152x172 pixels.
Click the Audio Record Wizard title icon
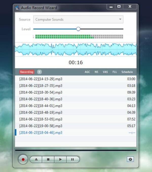[17, 8]
